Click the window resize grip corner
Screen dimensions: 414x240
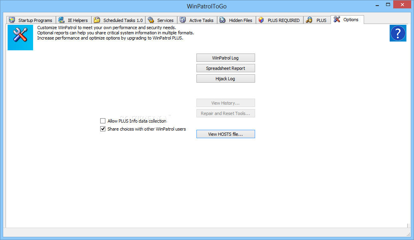(x=408, y=234)
